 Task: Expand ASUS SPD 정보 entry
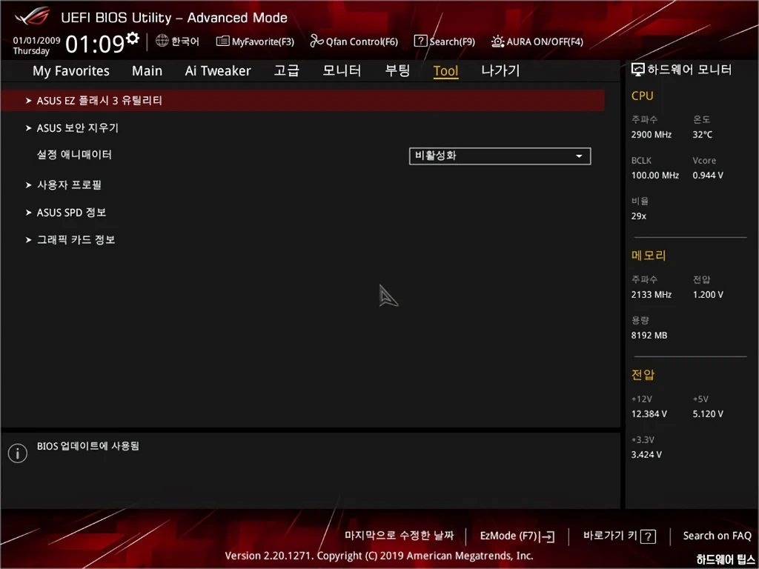click(71, 213)
